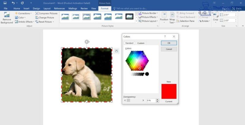This screenshot has width=245, height=125.
Task: Apply the first picture style thumbnail
Action: 65,16
